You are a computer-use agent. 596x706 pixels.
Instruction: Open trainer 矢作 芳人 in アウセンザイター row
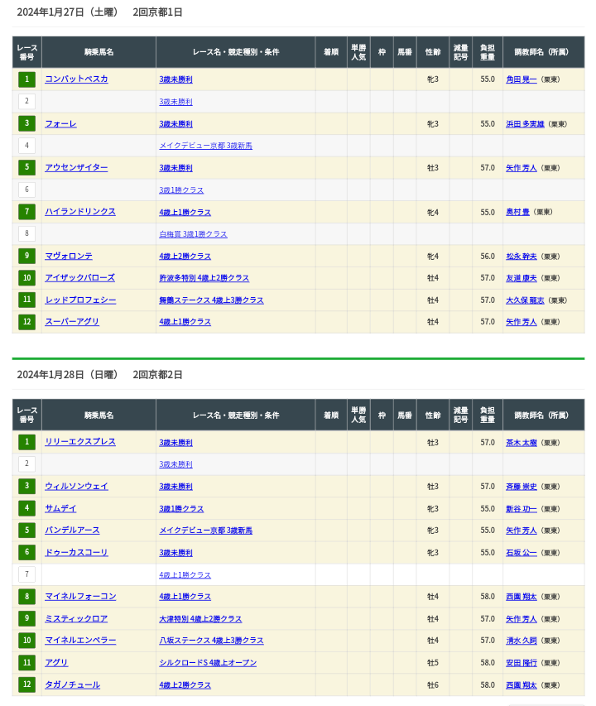pos(521,168)
